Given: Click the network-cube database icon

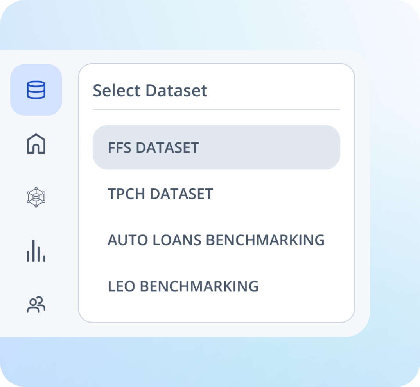Looking at the screenshot, I should tap(36, 197).
